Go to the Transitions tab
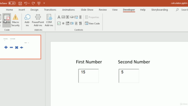 click(x=50, y=10)
